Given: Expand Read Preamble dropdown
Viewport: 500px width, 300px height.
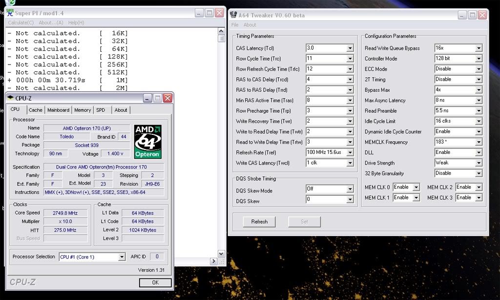Looking at the screenshot, I should click(479, 111).
